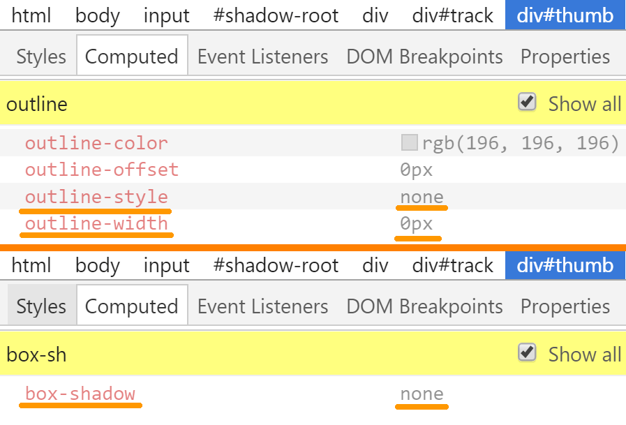
Task: Select div#track breadcrumb in the box-sh panel
Action: (x=453, y=265)
